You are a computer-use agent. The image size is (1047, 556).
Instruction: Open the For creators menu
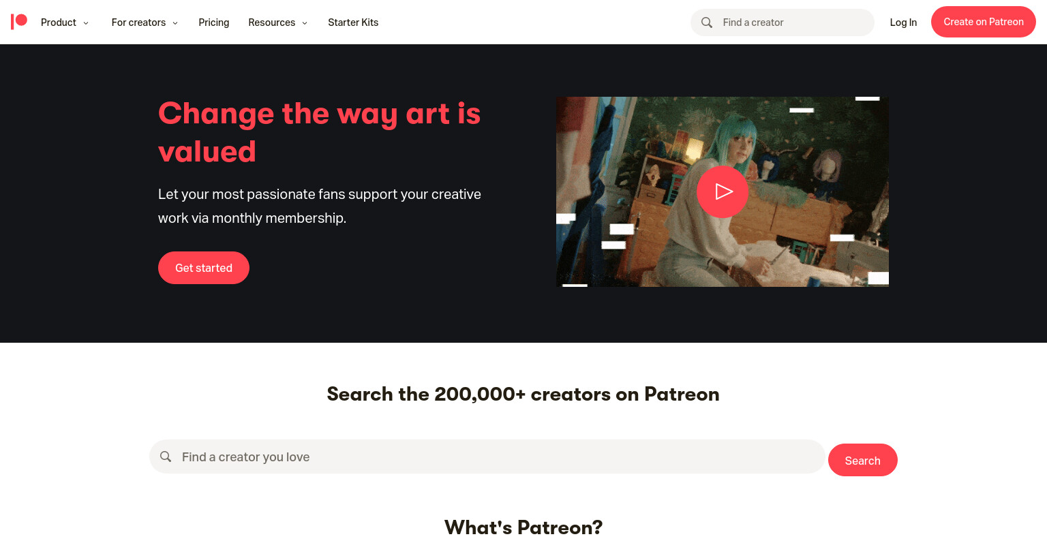coord(138,22)
